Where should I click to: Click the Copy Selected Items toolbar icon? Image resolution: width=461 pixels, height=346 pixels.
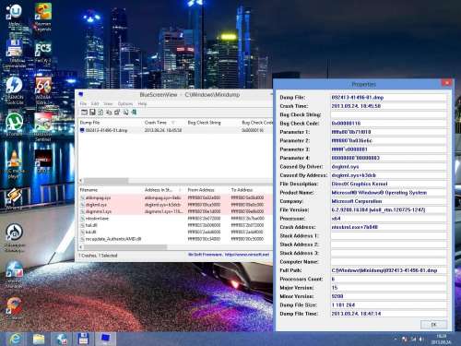pos(109,113)
